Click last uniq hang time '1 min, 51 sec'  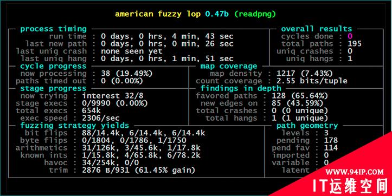(202, 59)
